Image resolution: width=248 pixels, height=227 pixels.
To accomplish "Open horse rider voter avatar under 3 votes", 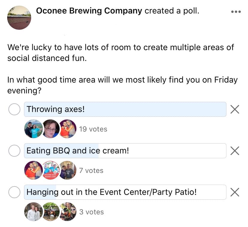I will click(x=51, y=212).
